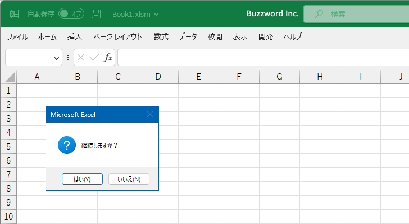409x224 pixels.
Task: Click the Excel app icon in the title bar
Action: click(x=14, y=14)
